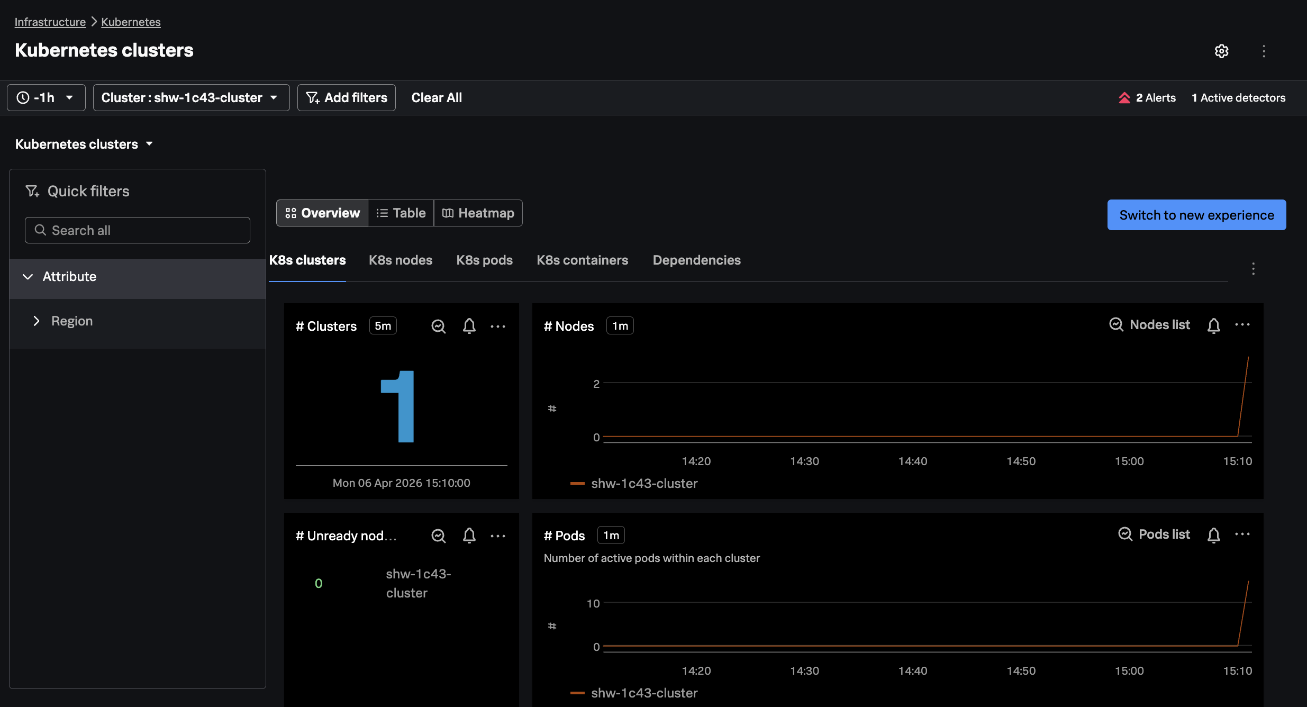Viewport: 1307px width, 707px height.
Task: Open vertical dots menu beside K8s tabs
Action: [1253, 269]
